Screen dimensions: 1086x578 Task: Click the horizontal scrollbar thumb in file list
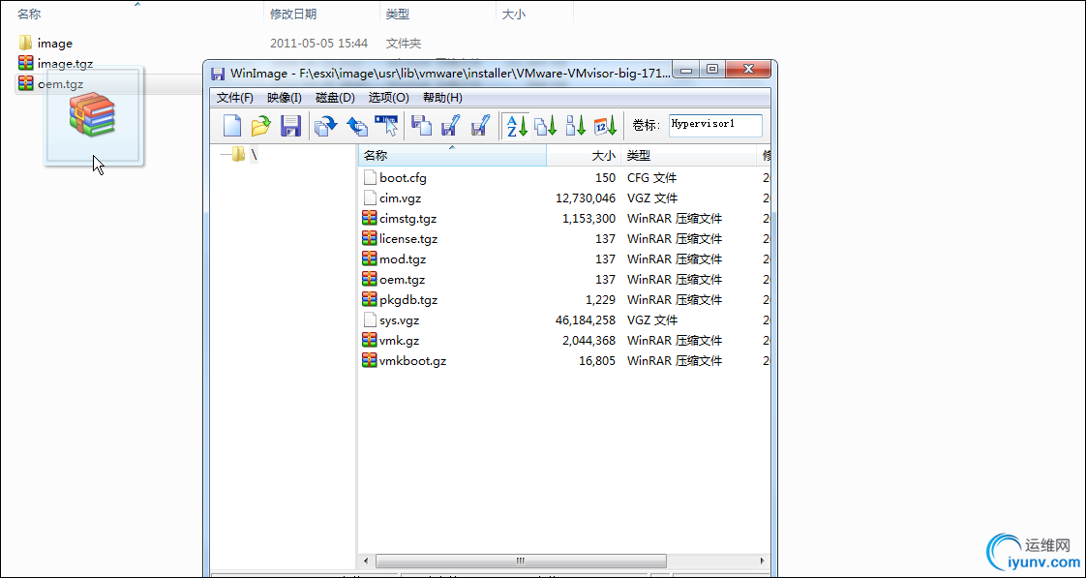coord(519,560)
